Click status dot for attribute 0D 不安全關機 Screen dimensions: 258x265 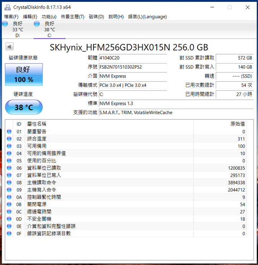9,219
